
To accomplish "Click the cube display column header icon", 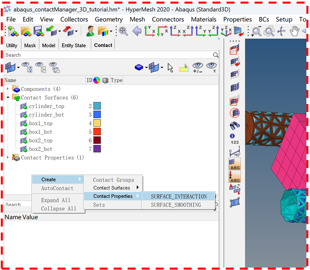I will 105,80.
